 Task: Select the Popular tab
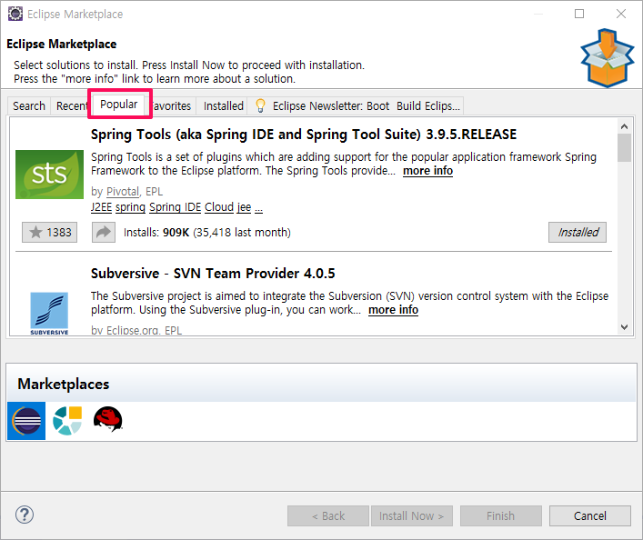pyautogui.click(x=119, y=105)
